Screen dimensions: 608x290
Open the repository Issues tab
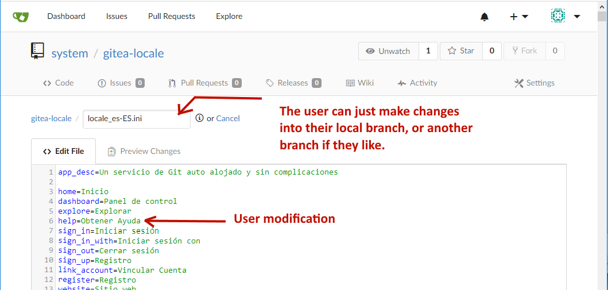point(121,83)
